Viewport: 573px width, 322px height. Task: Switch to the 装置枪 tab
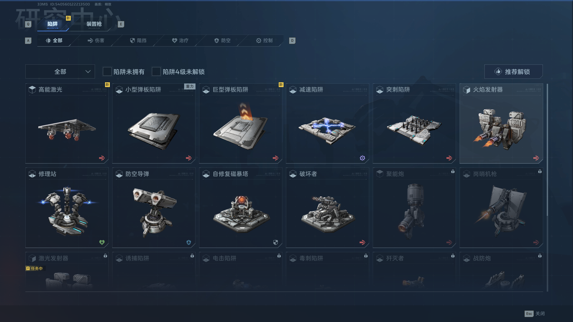click(94, 24)
